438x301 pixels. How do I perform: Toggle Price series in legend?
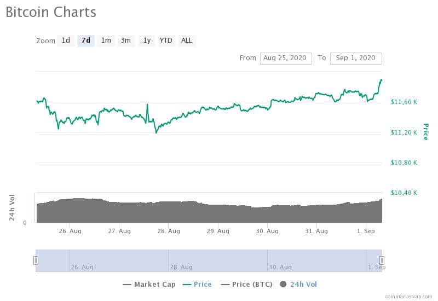pyautogui.click(x=197, y=285)
